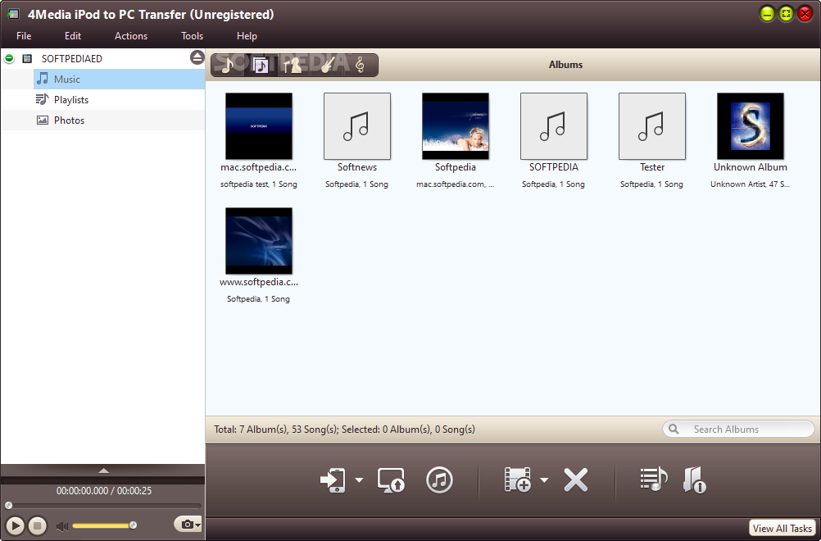Start playback with the Play button
Viewport: 821px width, 541px height.
pos(16,525)
